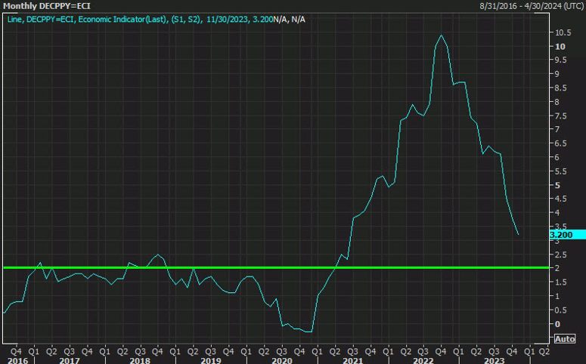
Task: Click the 10.5 label on price axis
Action: click(x=563, y=32)
